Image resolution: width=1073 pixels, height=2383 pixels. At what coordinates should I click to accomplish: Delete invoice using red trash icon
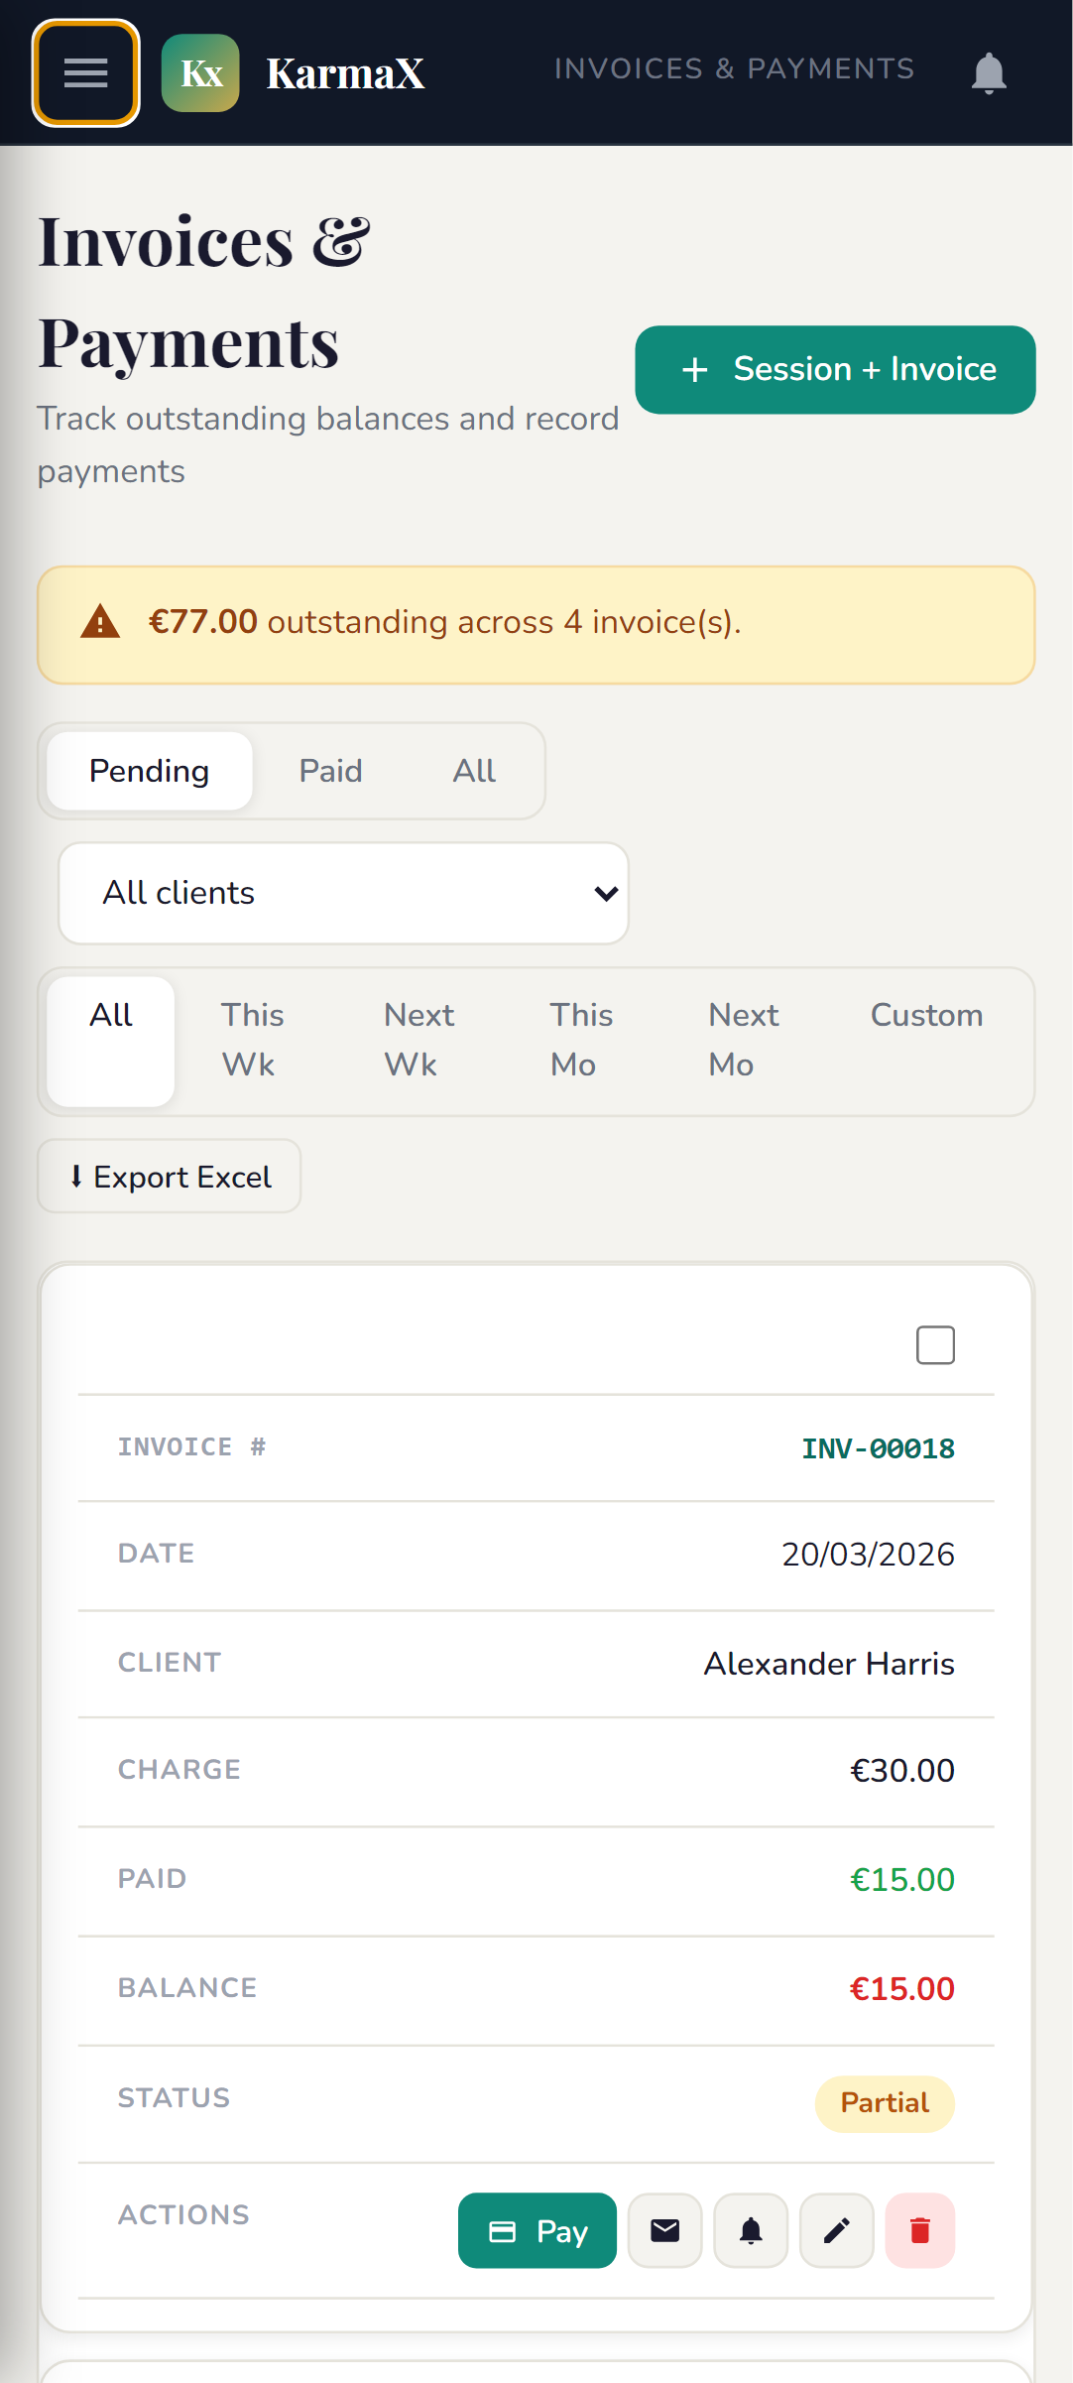pyautogui.click(x=920, y=2230)
